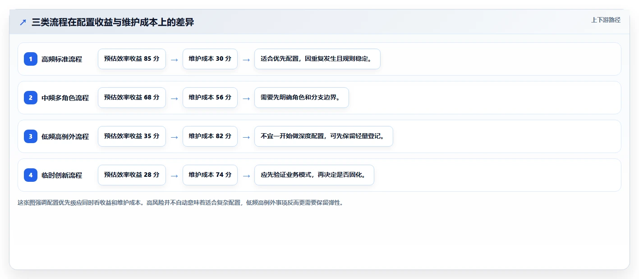Select the 临时创新流程 row label

pos(62,175)
